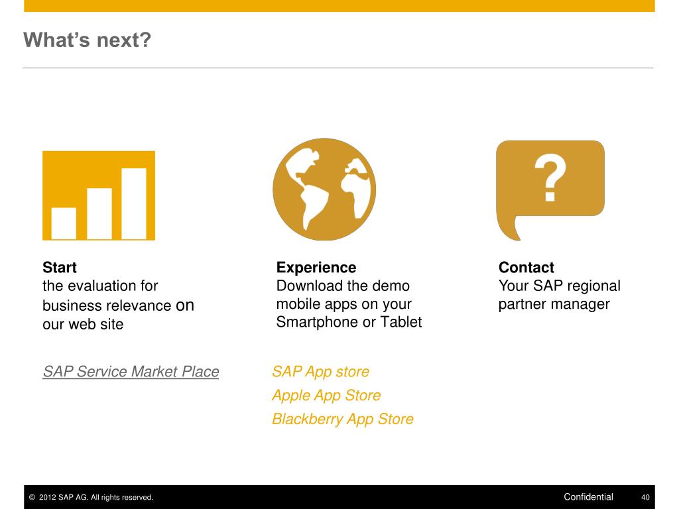Select text "mobile apps on your"
This screenshot has width=679, height=509.
(344, 304)
